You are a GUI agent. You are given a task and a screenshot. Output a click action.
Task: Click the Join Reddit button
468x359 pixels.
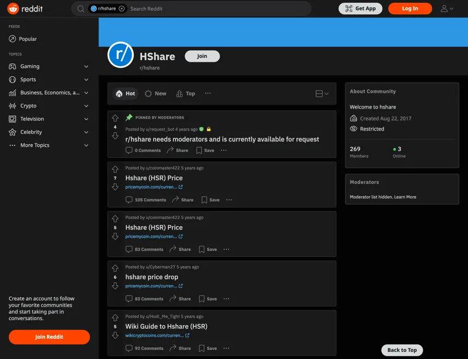pyautogui.click(x=49, y=337)
